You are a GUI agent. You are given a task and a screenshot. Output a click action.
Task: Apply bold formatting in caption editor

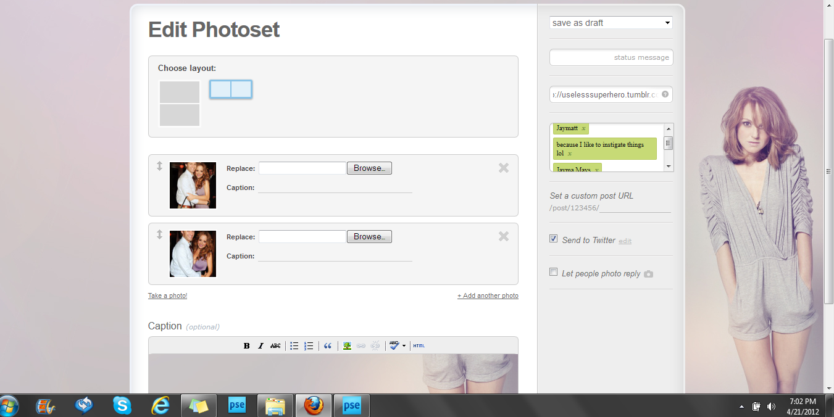246,346
